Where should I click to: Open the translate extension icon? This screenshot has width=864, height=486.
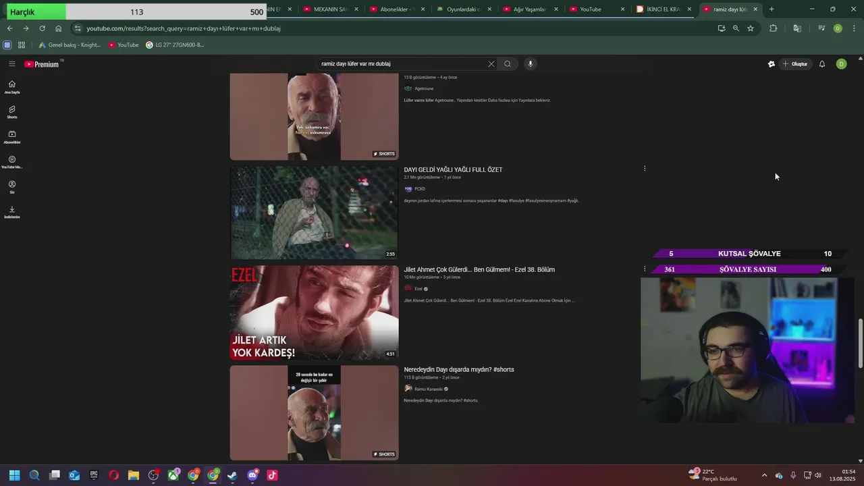click(797, 28)
